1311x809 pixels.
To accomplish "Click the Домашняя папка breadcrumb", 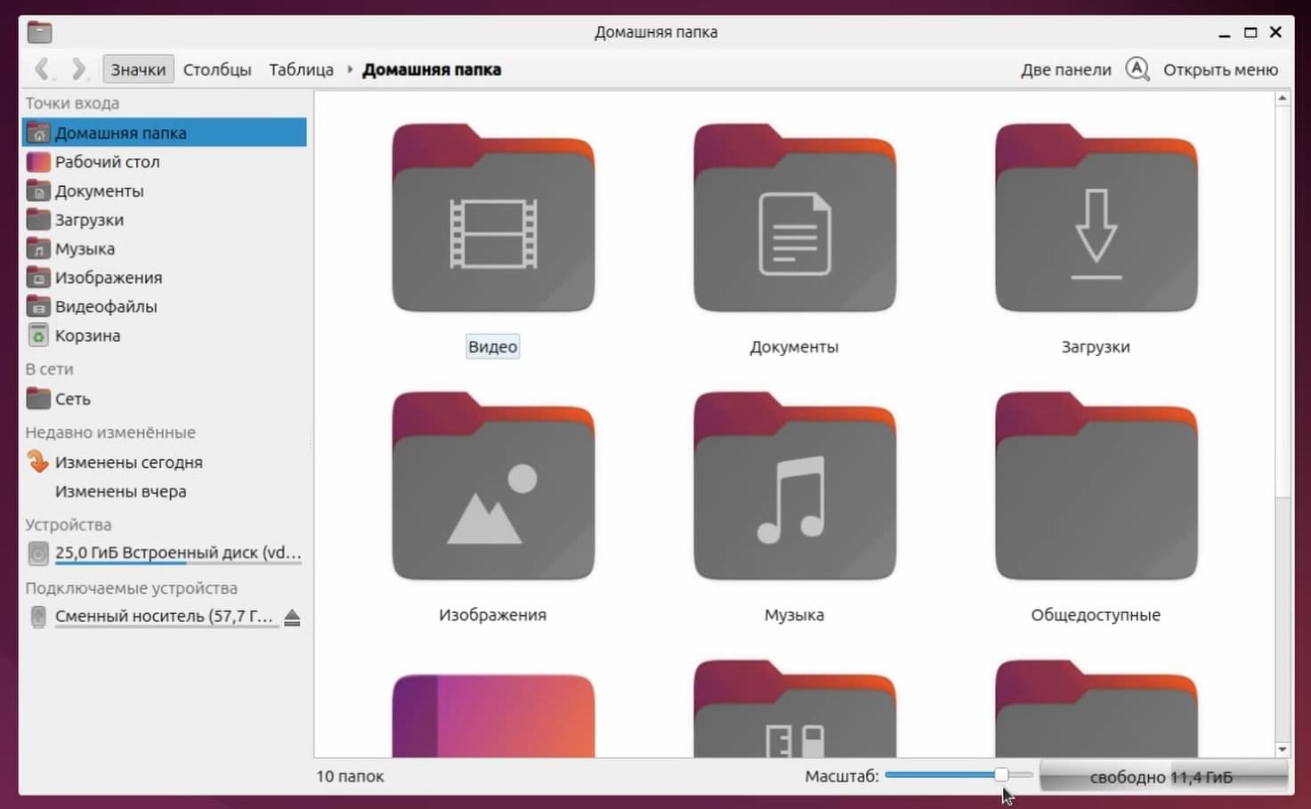I will [432, 69].
